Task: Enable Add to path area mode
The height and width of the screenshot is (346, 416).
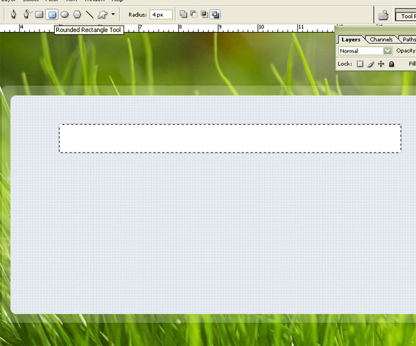Action: (x=183, y=15)
